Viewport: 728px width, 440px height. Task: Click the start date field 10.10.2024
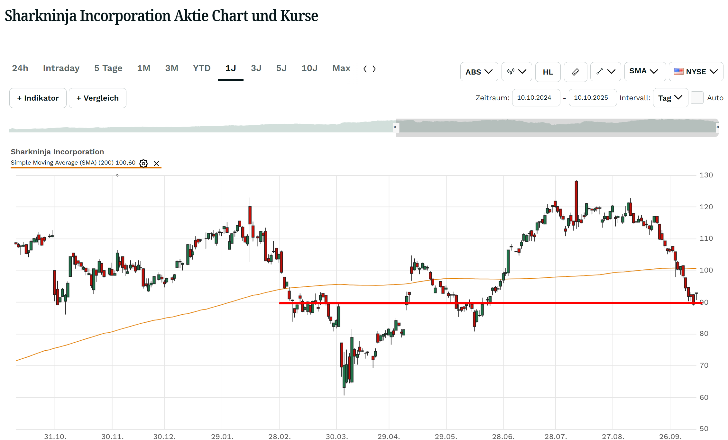point(536,98)
